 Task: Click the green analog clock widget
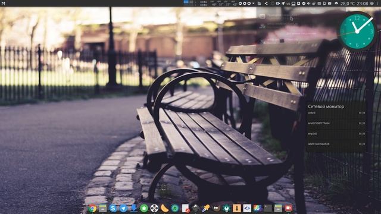coord(357,31)
